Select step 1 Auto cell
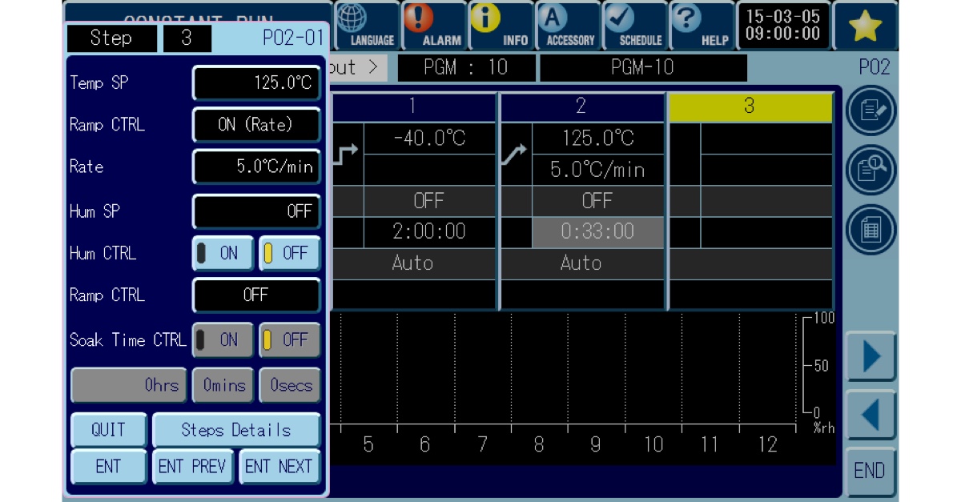 pos(413,263)
